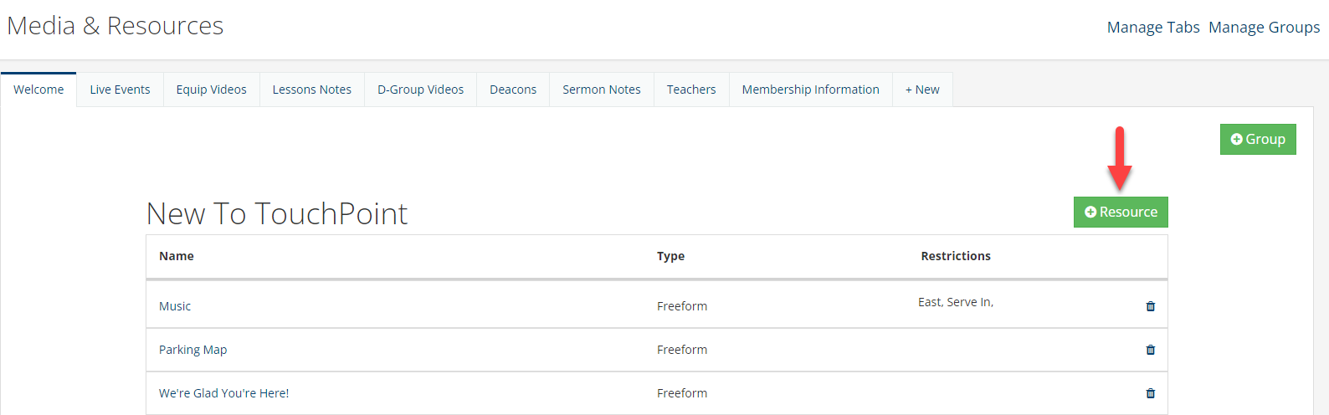Switch to the Live Events tab
This screenshot has width=1329, height=415.
(x=120, y=90)
